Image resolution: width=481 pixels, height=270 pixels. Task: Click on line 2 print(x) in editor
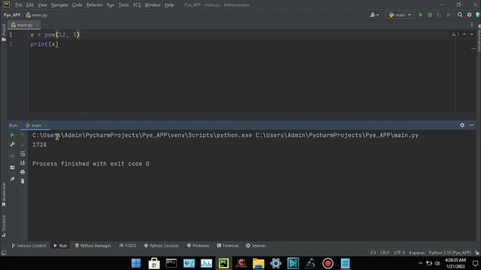(x=44, y=44)
